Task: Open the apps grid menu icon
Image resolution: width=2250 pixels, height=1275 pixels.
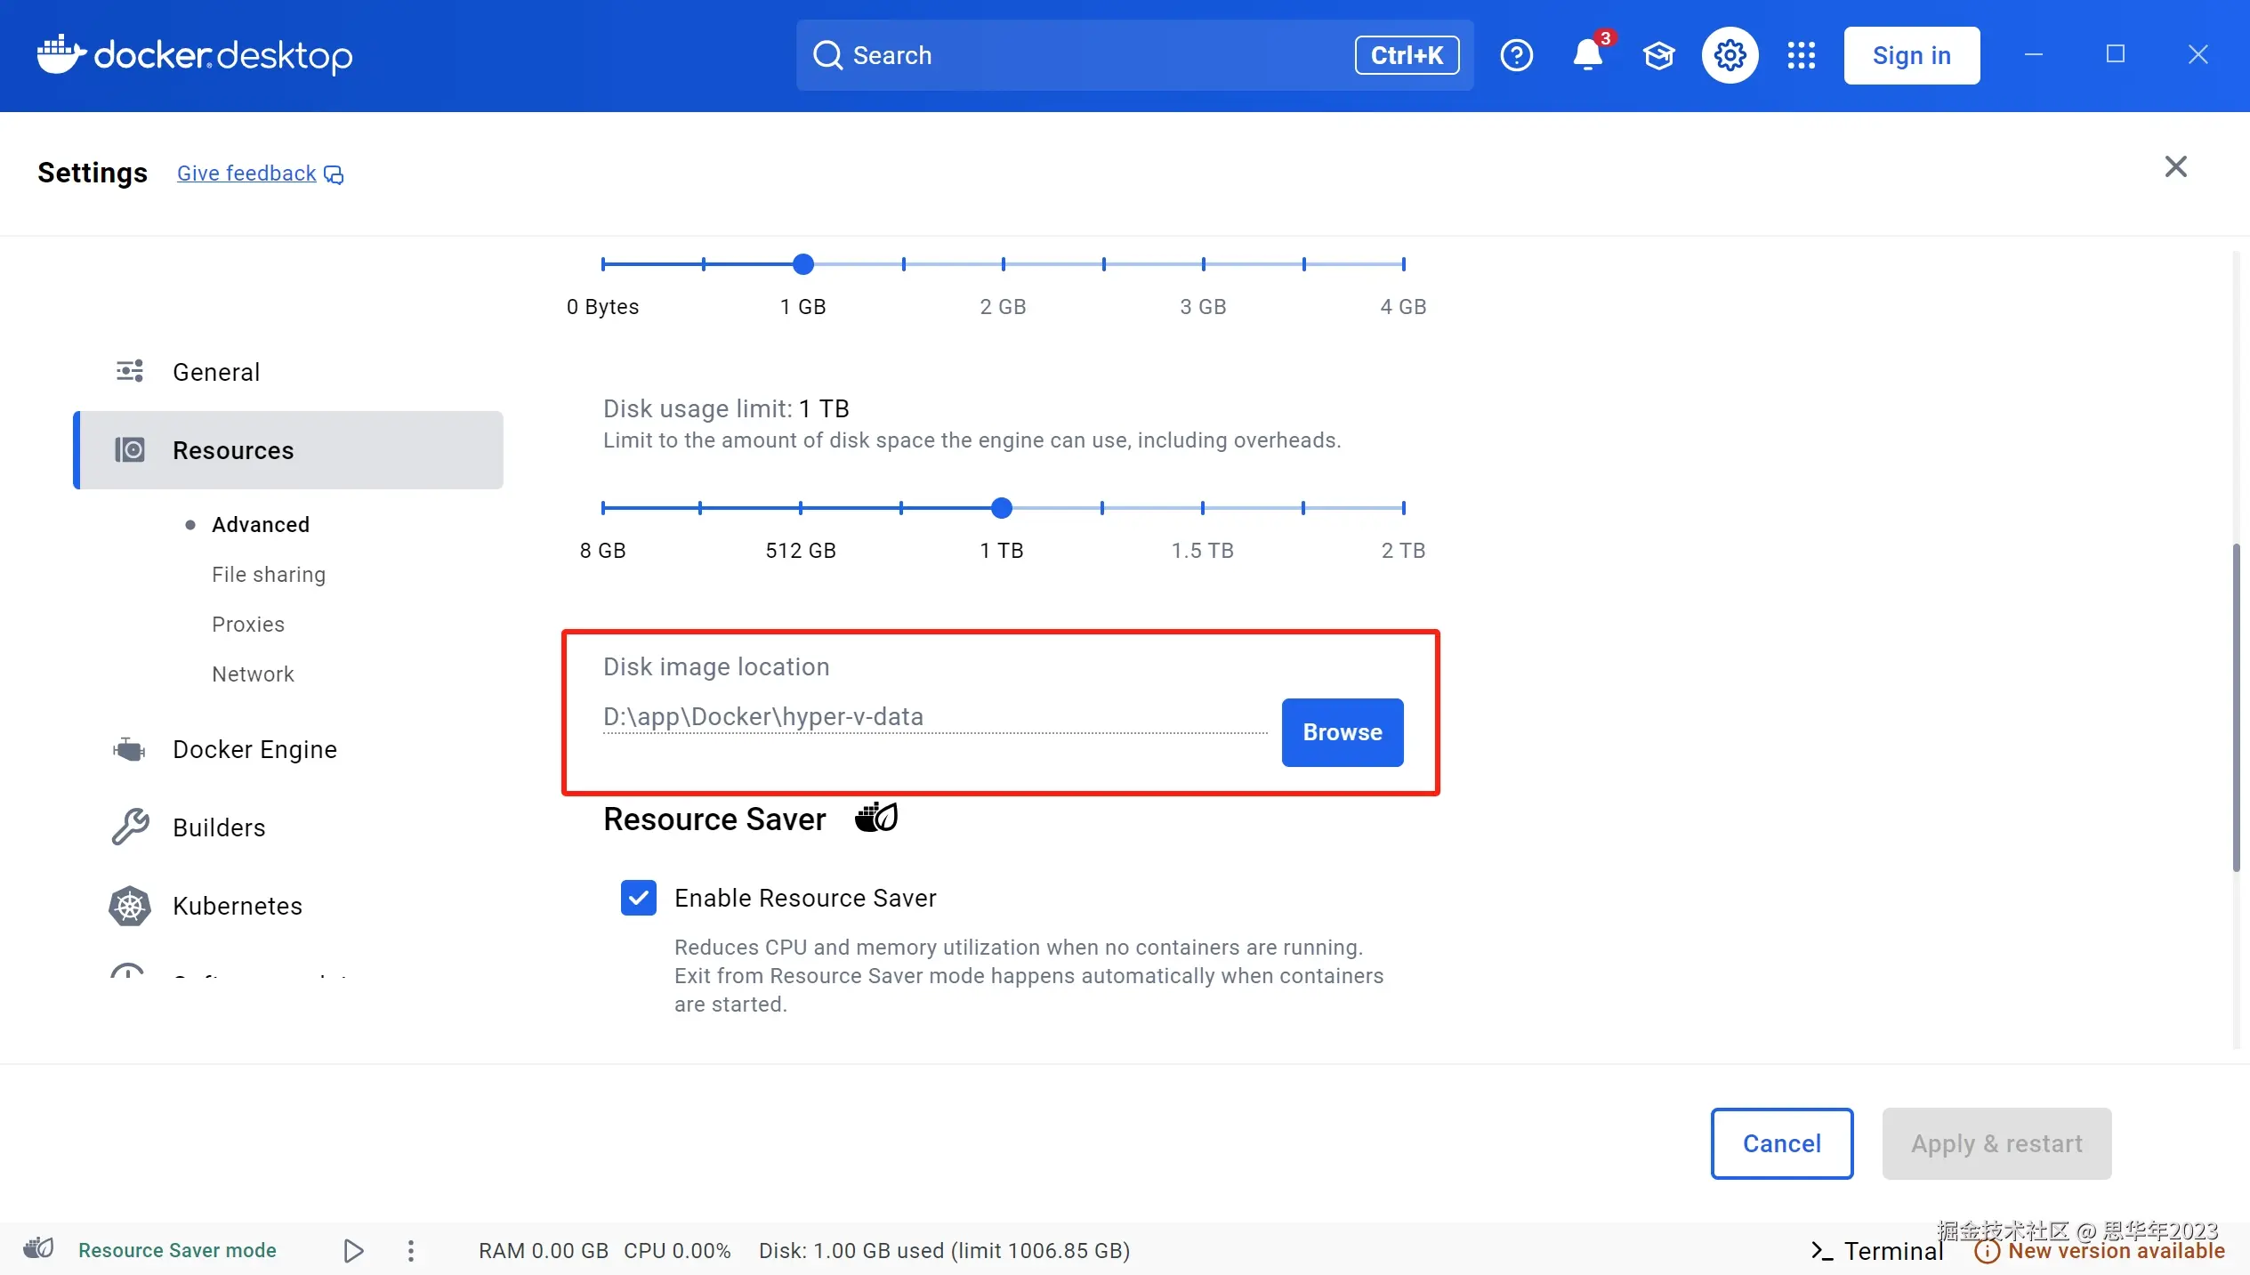Action: 1801,55
